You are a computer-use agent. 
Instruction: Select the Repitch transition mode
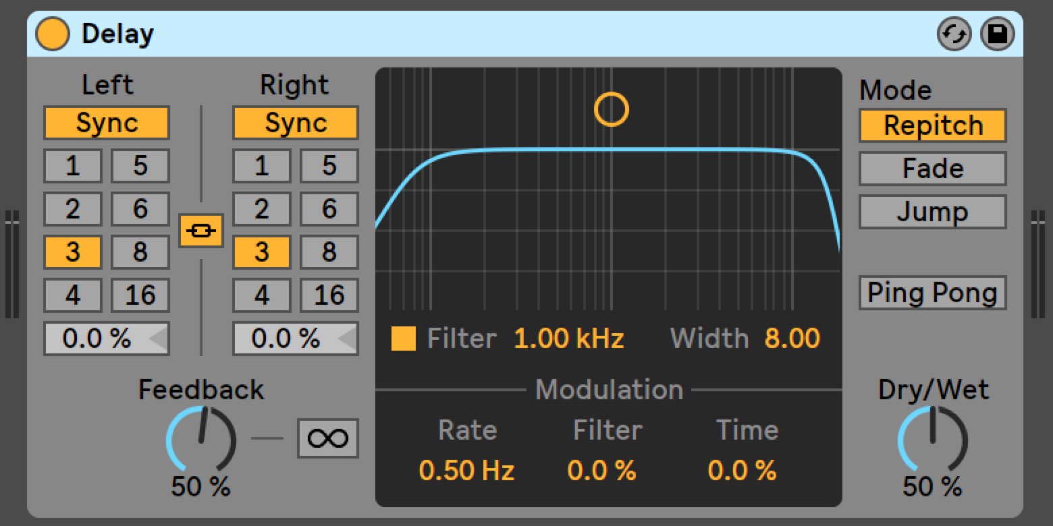(933, 125)
